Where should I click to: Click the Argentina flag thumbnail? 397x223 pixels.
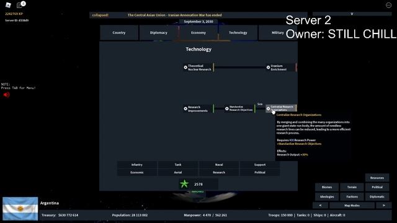pos(20,209)
